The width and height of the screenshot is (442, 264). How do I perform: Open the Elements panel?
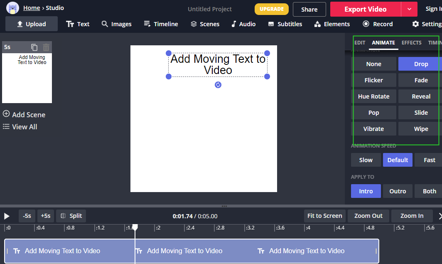pyautogui.click(x=332, y=24)
